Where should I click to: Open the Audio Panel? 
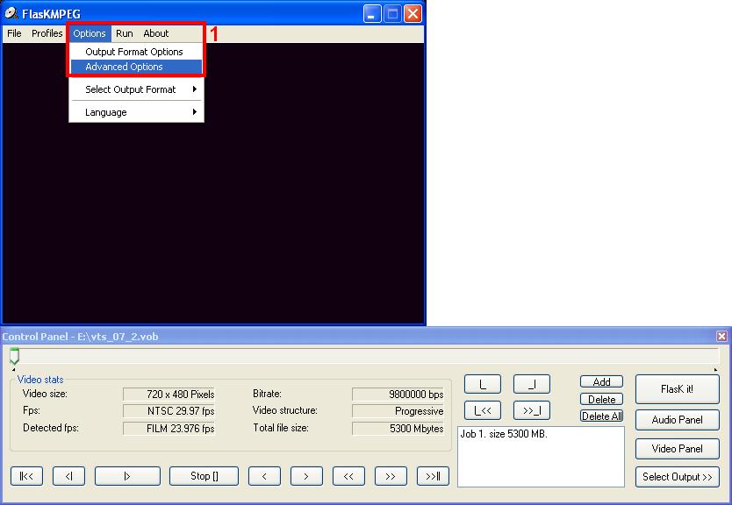(677, 420)
